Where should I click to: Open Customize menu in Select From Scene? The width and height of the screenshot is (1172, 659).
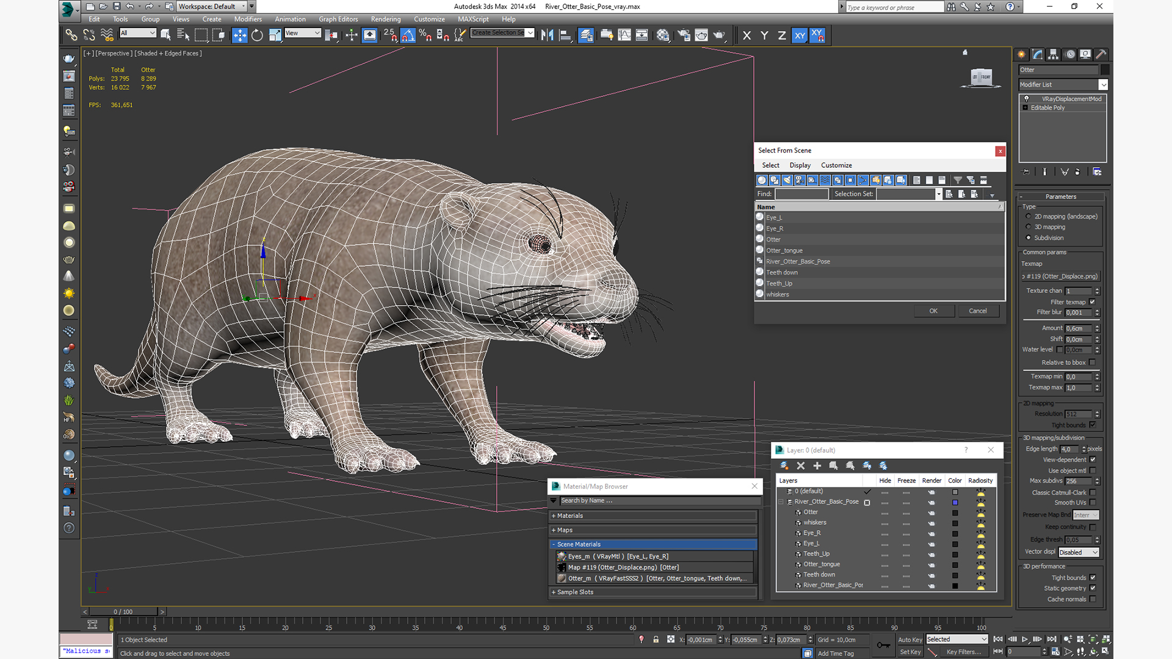coord(836,165)
